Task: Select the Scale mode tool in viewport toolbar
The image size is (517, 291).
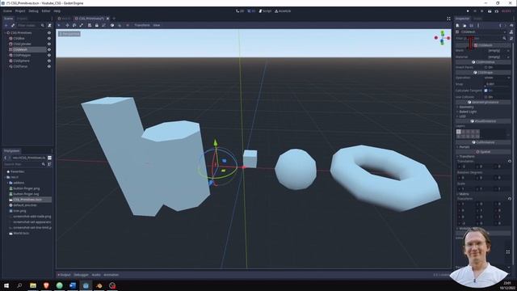Action: point(81,25)
